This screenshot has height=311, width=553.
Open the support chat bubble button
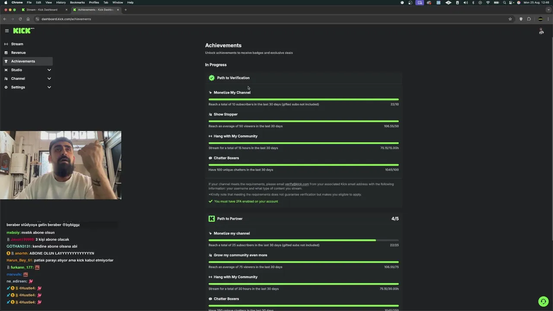click(x=543, y=301)
